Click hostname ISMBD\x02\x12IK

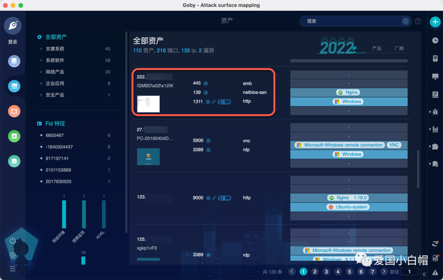click(x=155, y=86)
